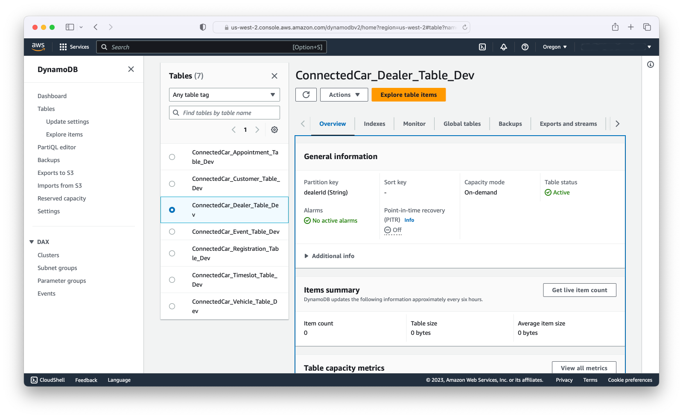683x418 pixels.
Task: Click Explore table items button
Action: 409,95
